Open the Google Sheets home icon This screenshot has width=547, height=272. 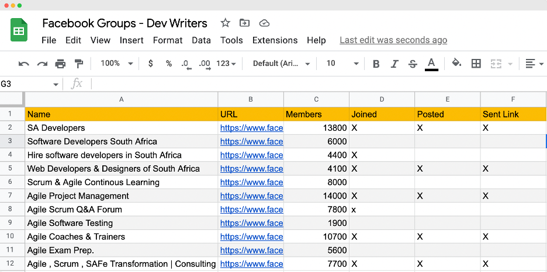click(x=19, y=30)
